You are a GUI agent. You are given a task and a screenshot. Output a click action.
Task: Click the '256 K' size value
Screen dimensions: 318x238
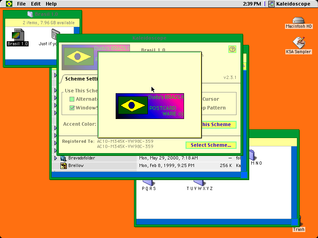coord(226,166)
